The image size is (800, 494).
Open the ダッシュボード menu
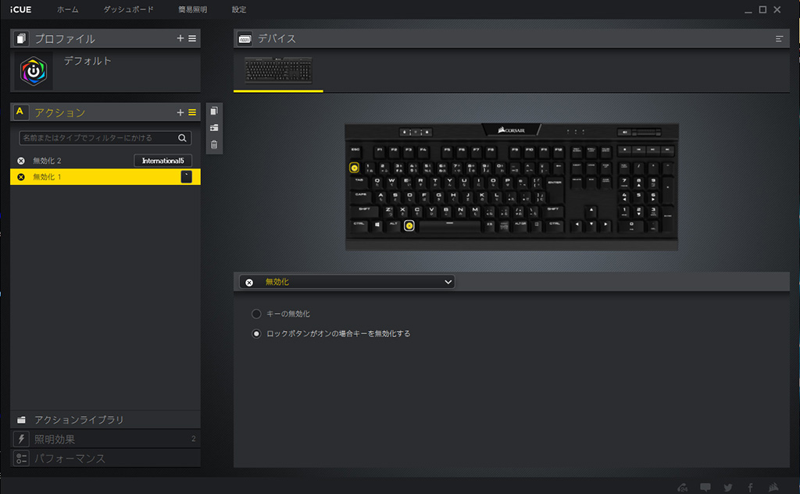(128, 9)
